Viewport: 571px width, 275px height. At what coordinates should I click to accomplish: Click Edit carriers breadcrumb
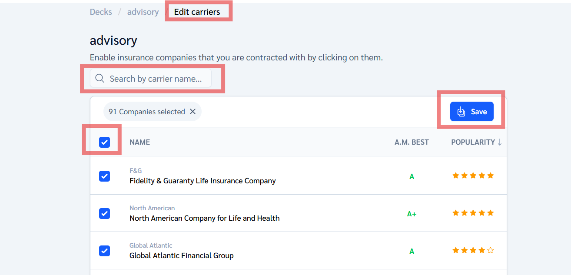coord(197,12)
